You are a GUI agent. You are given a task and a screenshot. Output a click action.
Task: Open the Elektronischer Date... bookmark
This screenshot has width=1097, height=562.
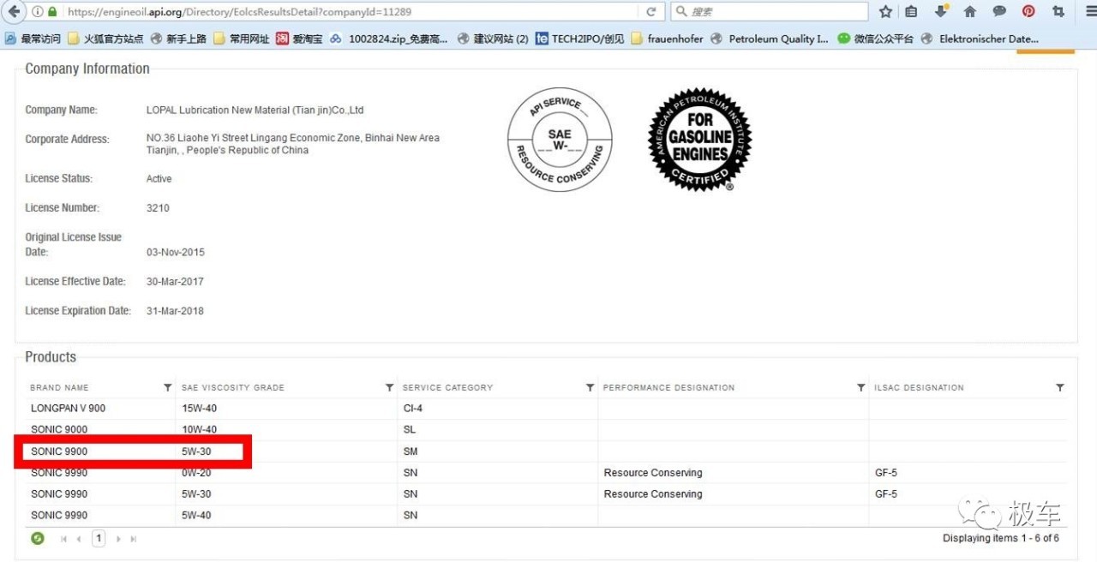point(980,39)
